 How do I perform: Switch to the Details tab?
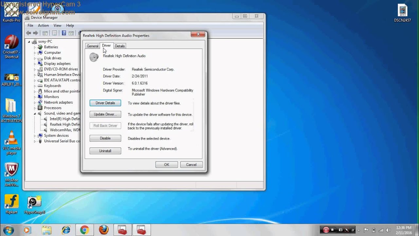[120, 46]
